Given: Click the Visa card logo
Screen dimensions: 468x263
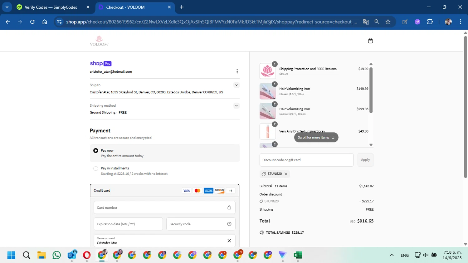Looking at the screenshot, I should point(186,191).
